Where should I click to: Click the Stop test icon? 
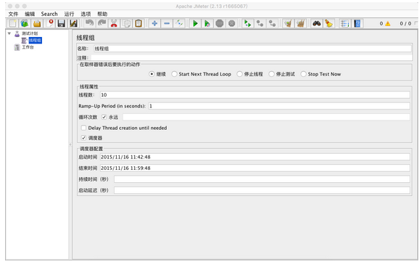(x=220, y=23)
